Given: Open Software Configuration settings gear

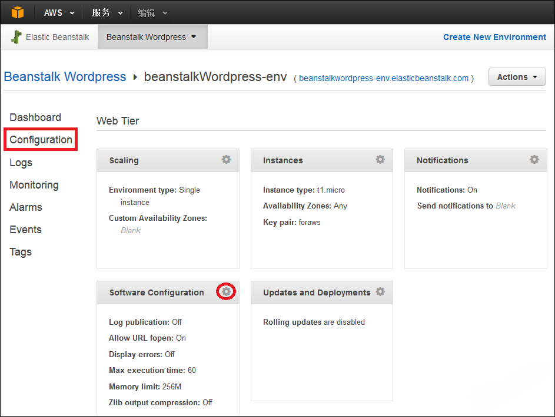Looking at the screenshot, I should click(x=226, y=292).
